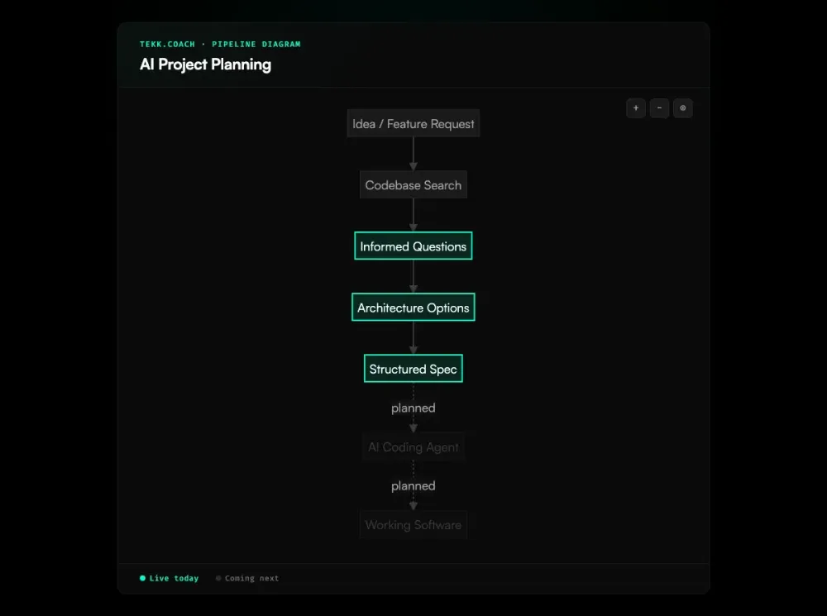Expand the planned label above Working Software
The height and width of the screenshot is (616, 827).
point(413,485)
